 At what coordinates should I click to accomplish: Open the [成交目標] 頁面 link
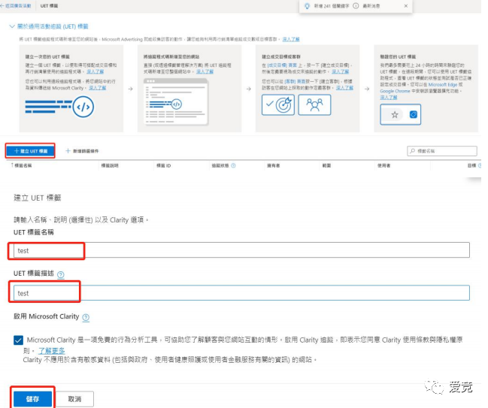[282, 65]
